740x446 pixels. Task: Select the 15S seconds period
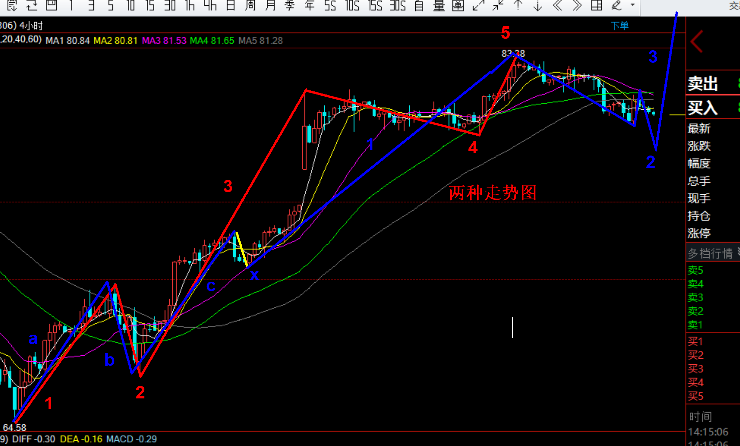click(375, 5)
